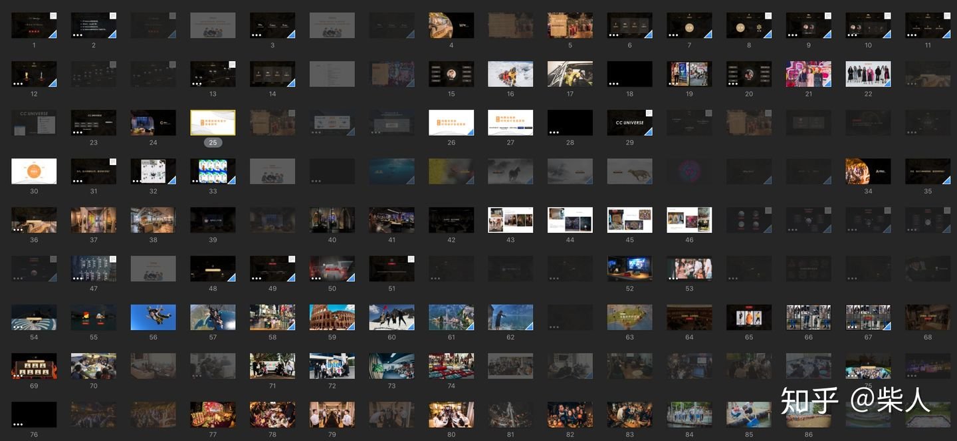Click the three-dot indicator on slide 28

(554, 132)
